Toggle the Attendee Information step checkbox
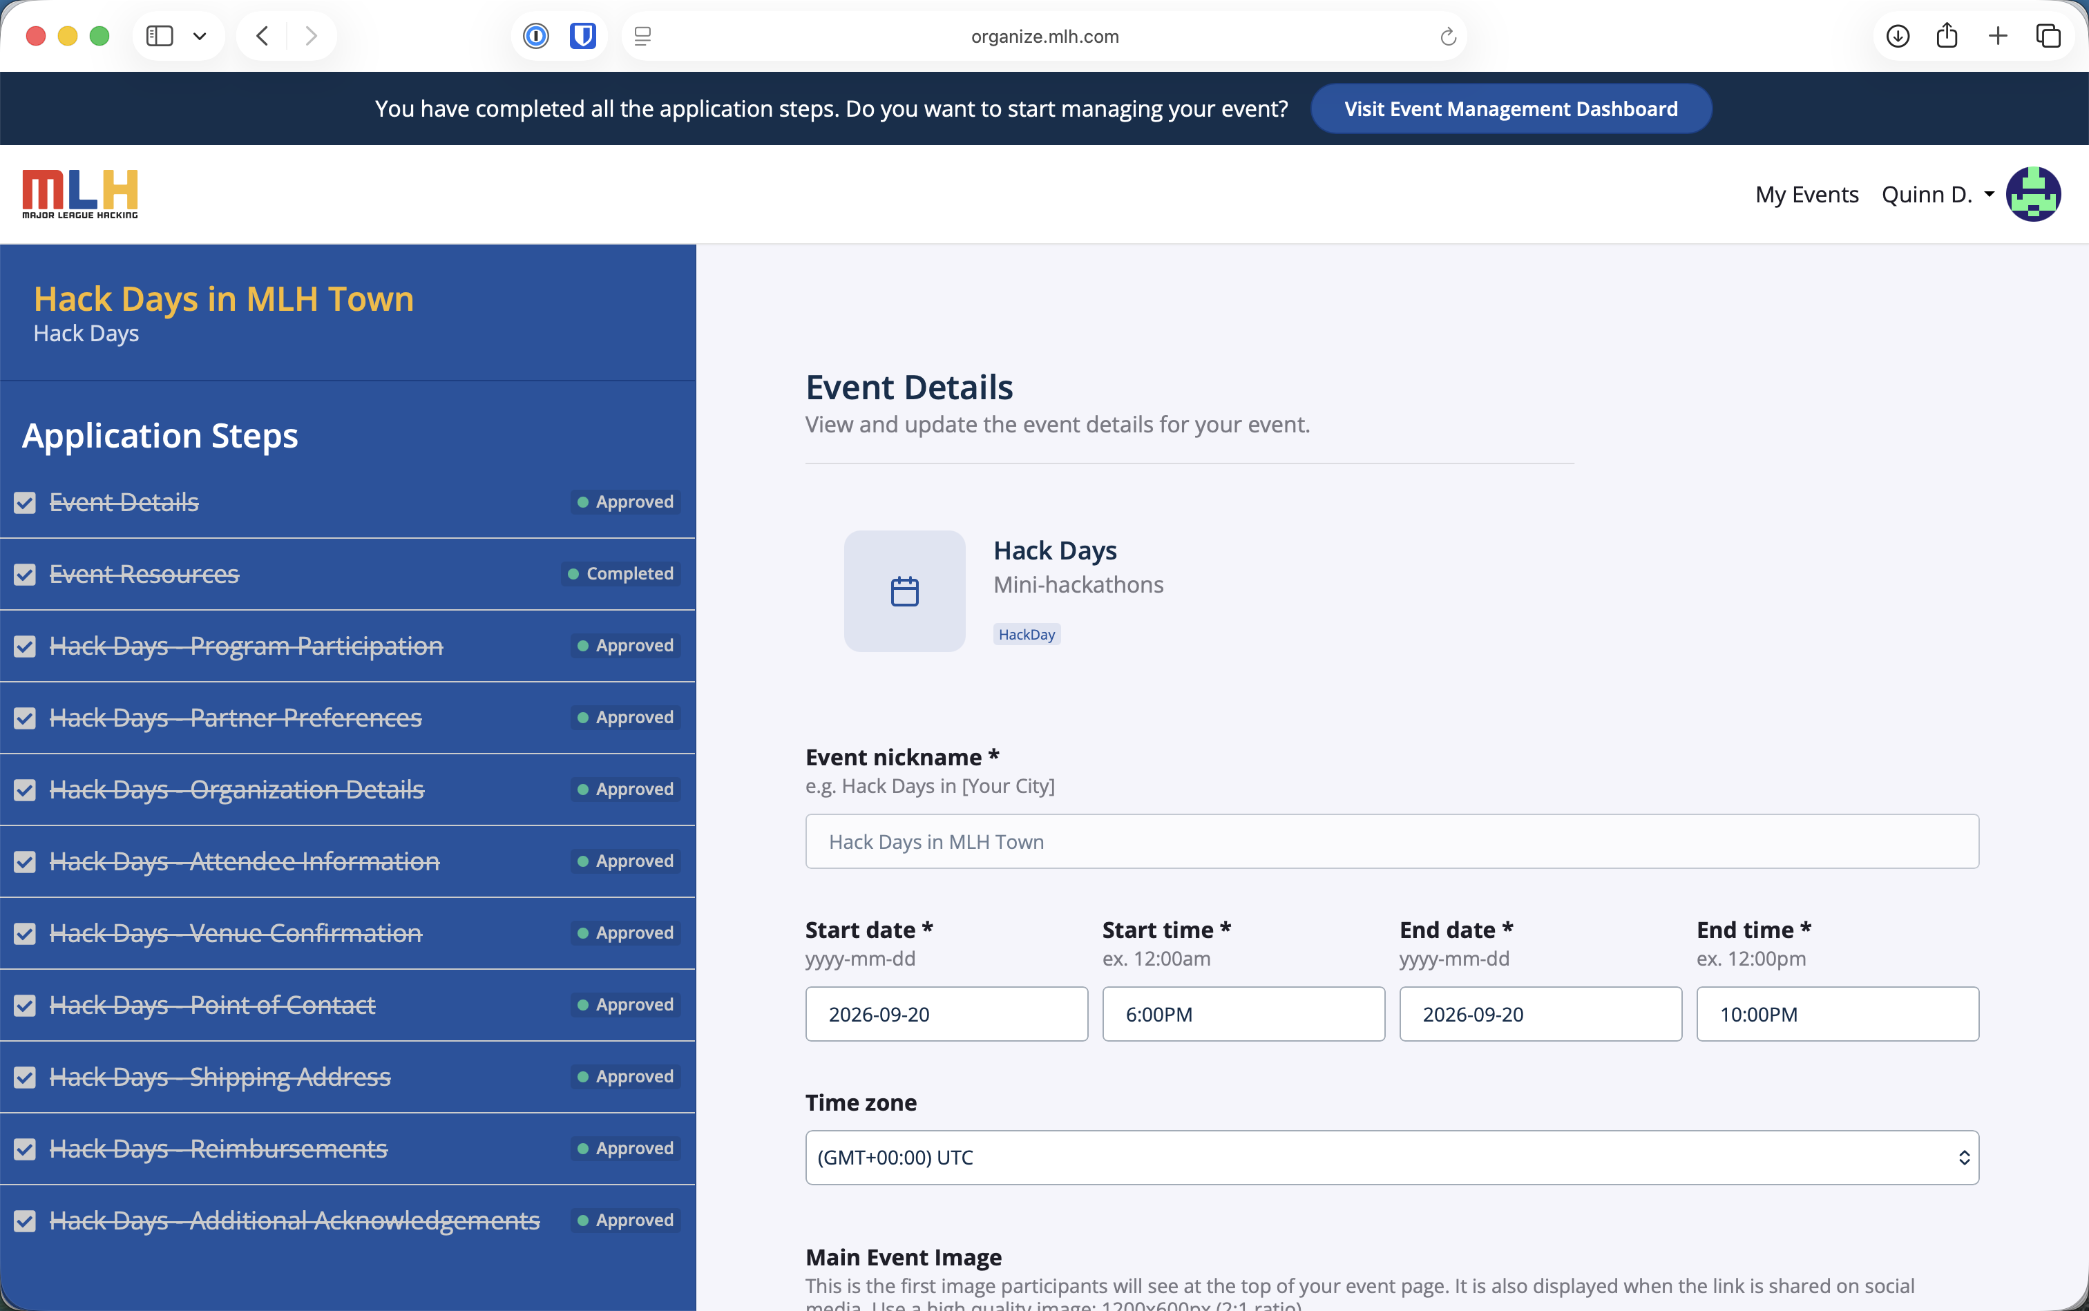Viewport: 2089px width, 1311px height. click(x=25, y=862)
